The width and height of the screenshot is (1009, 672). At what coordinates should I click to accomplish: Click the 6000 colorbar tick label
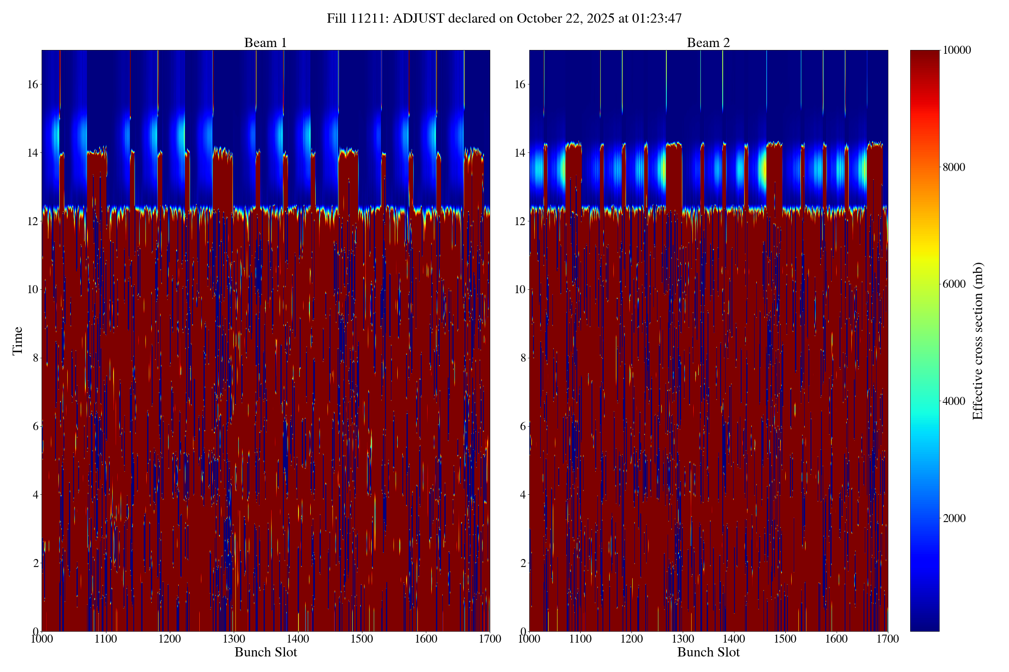tap(954, 284)
